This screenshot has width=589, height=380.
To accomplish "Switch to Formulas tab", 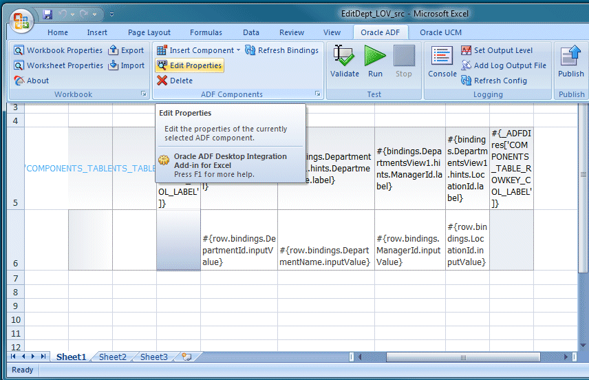I will click(x=206, y=33).
